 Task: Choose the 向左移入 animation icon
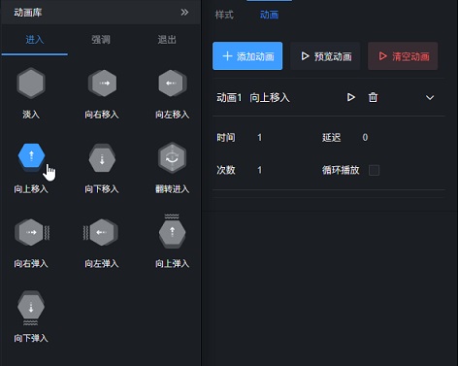pyautogui.click(x=173, y=83)
